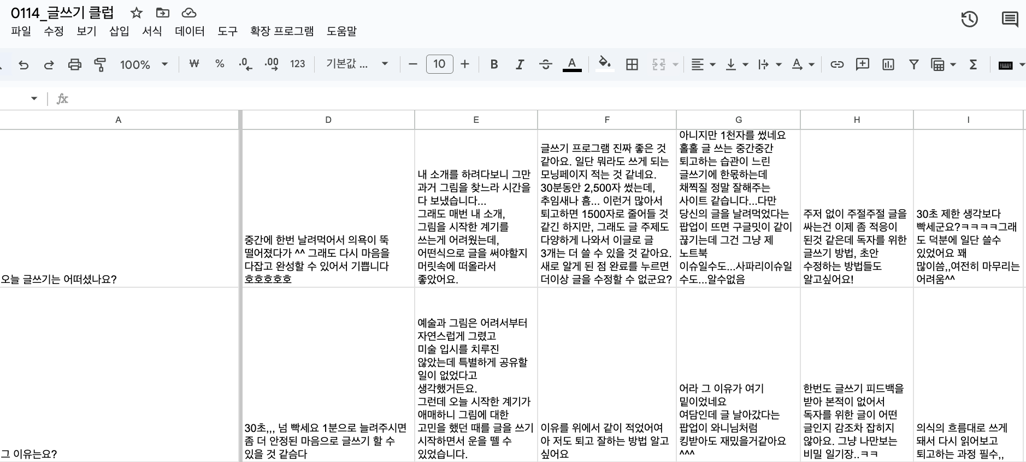
Task: Insert a comment from toolbar
Action: tap(863, 64)
